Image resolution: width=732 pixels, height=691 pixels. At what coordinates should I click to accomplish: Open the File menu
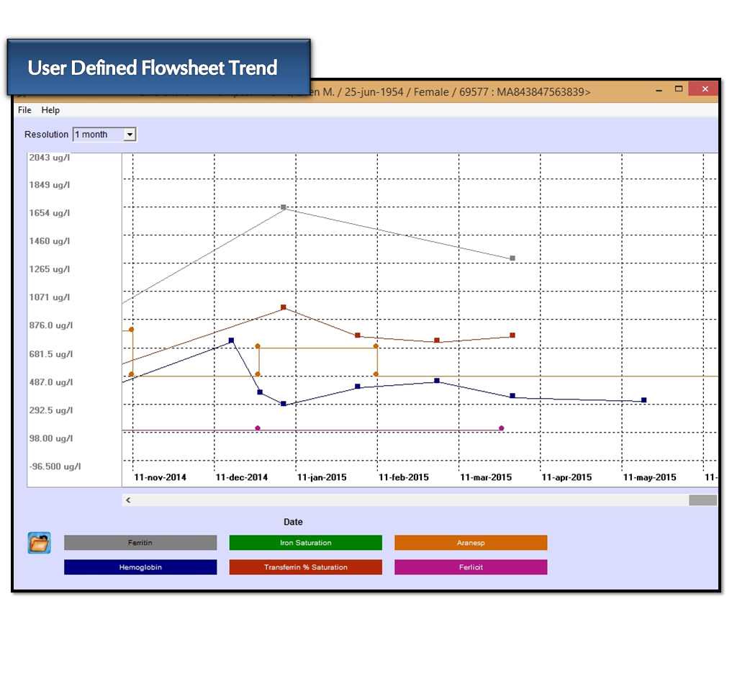tap(24, 110)
